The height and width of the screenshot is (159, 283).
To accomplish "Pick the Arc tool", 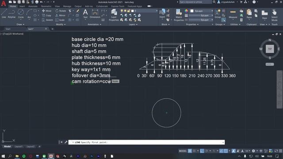I will point(29,14).
